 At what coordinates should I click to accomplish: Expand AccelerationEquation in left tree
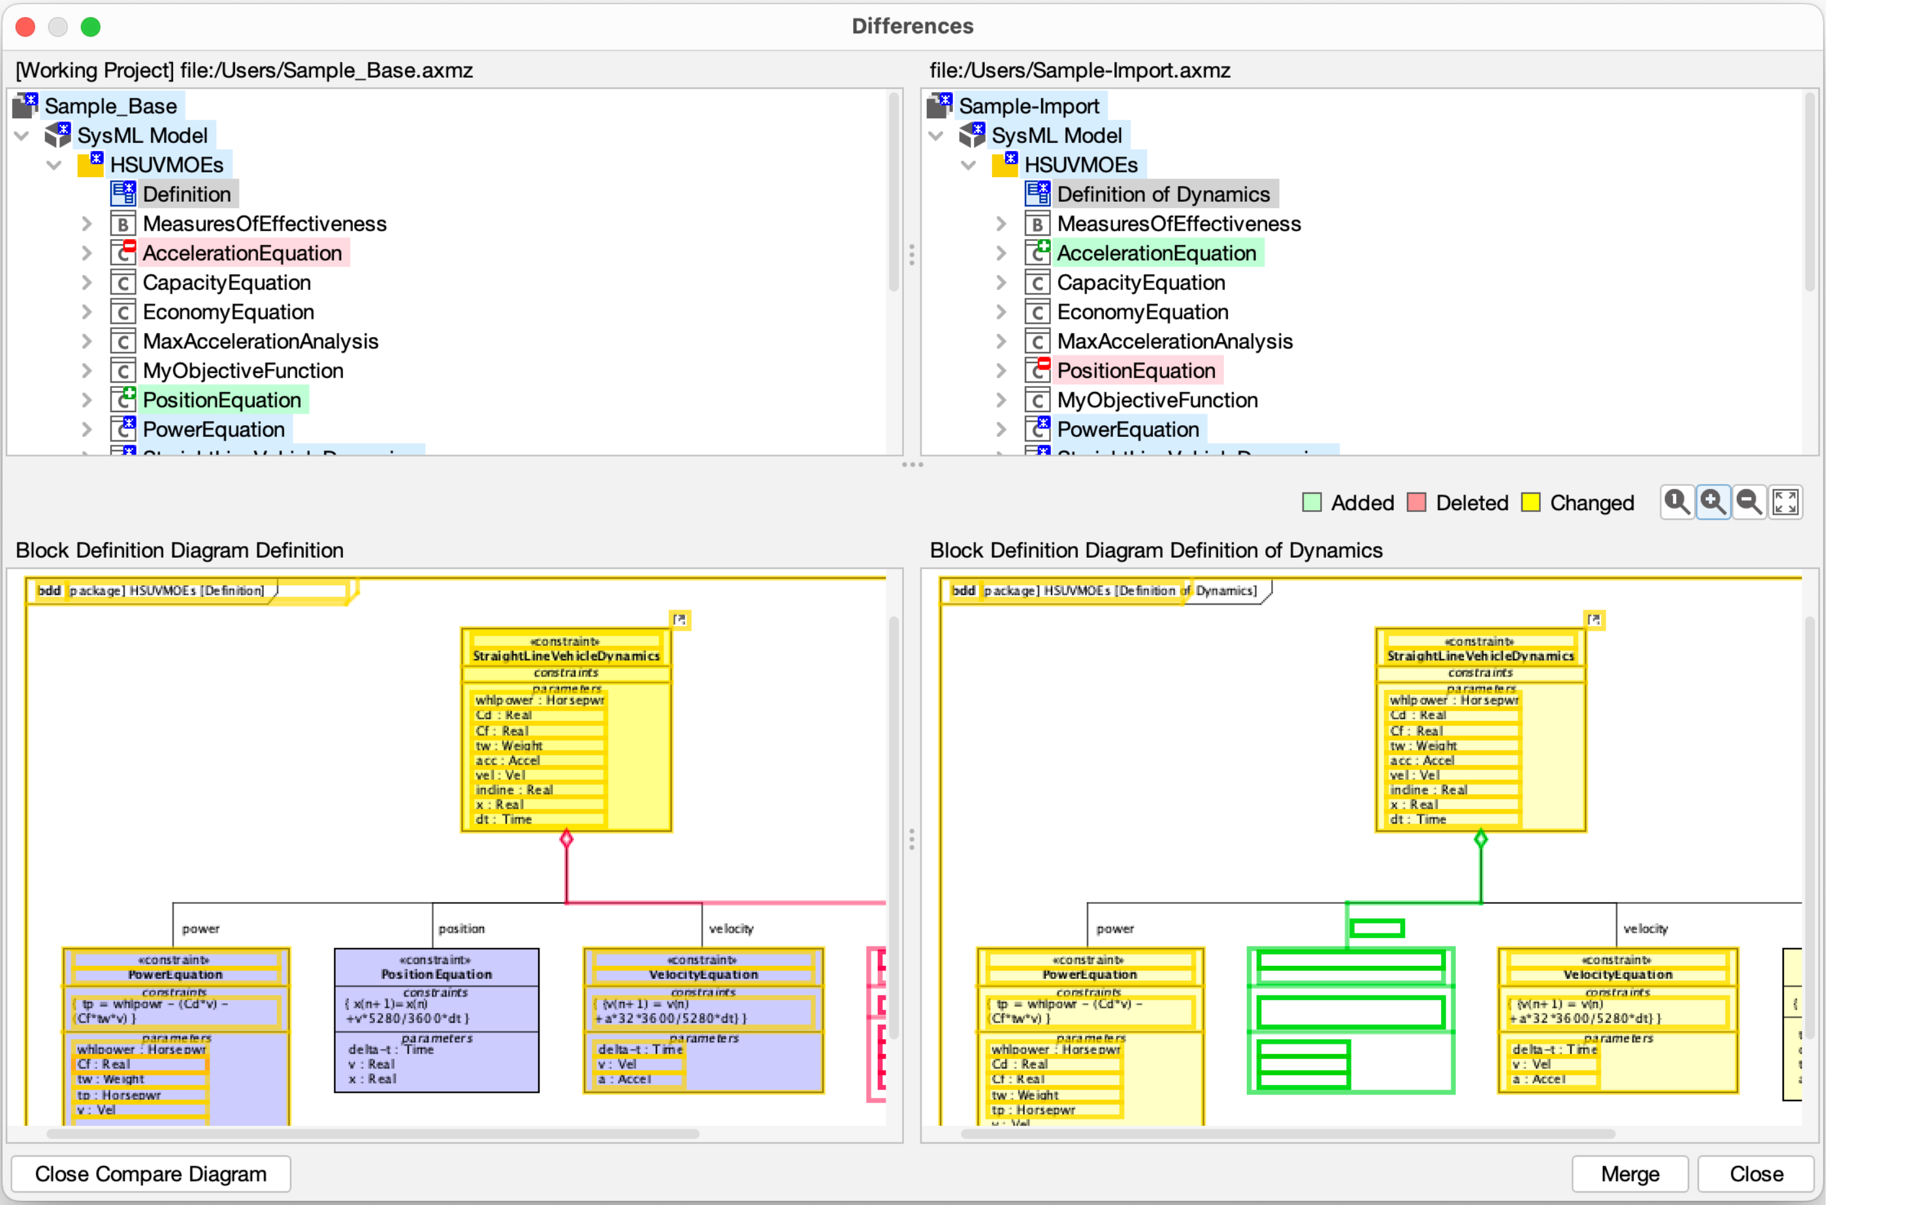(87, 253)
